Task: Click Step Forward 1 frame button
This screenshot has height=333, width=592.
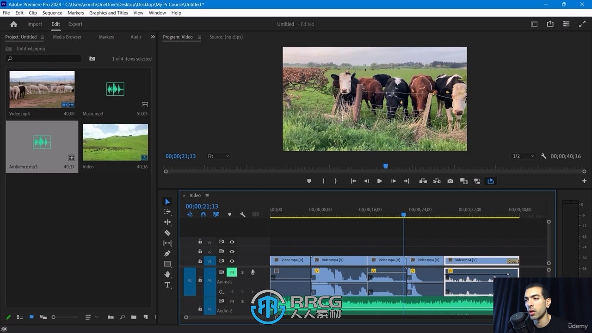Action: tap(394, 181)
